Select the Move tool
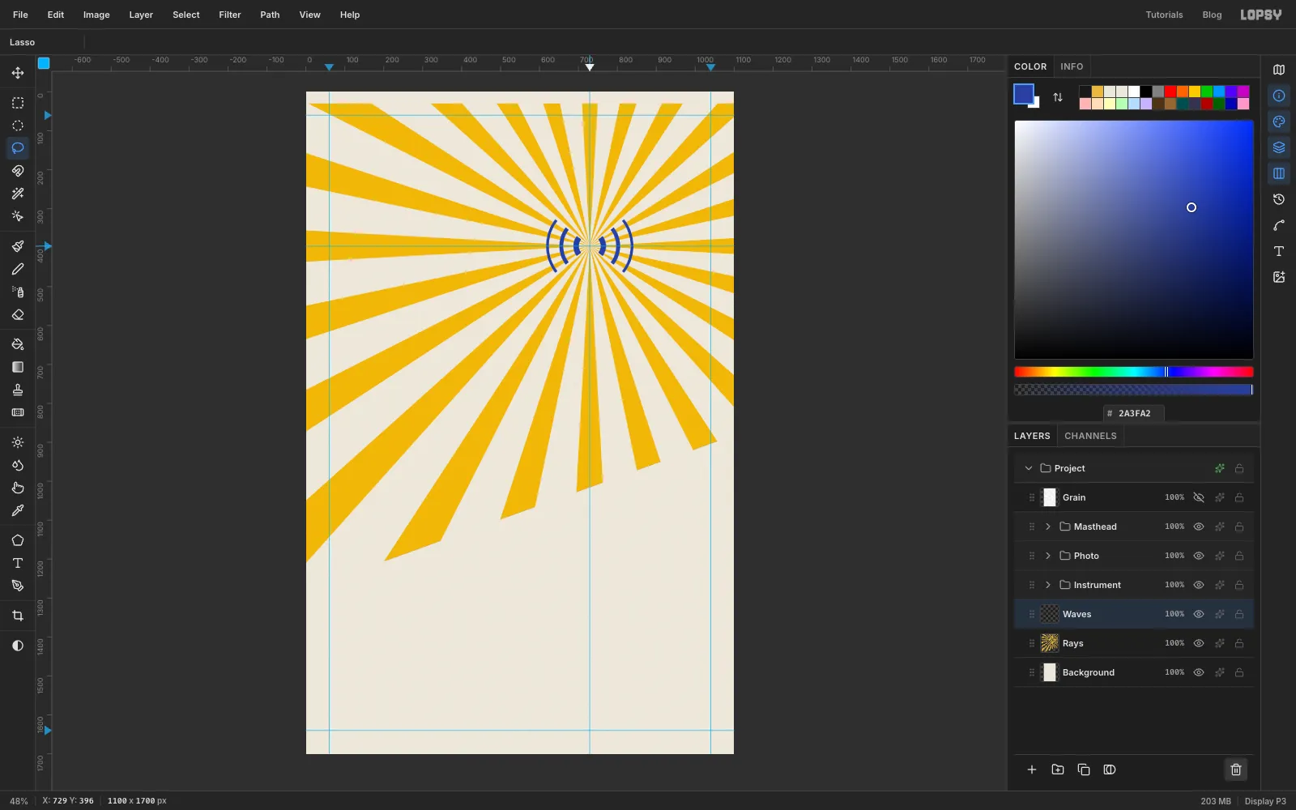 pyautogui.click(x=18, y=73)
